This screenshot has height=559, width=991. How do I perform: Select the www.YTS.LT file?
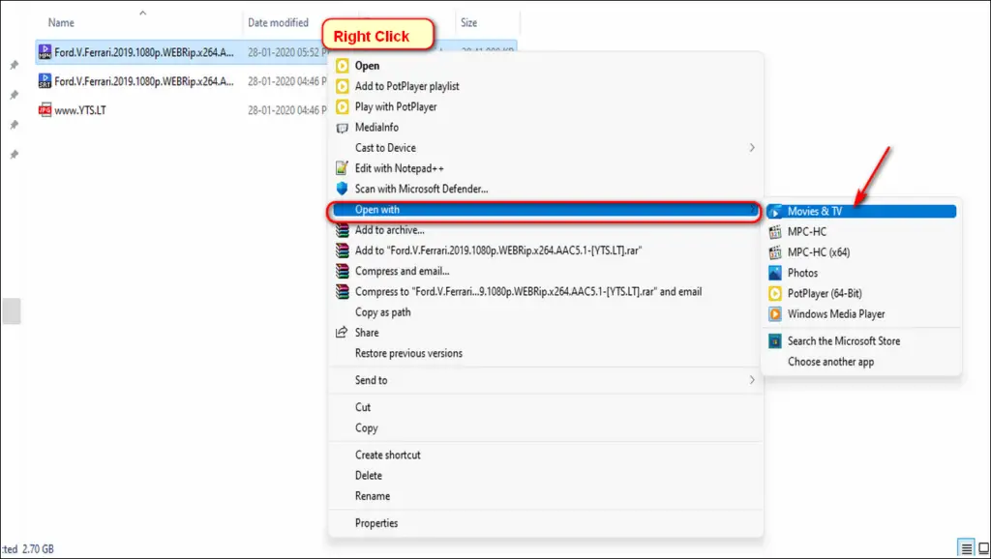[x=79, y=110]
